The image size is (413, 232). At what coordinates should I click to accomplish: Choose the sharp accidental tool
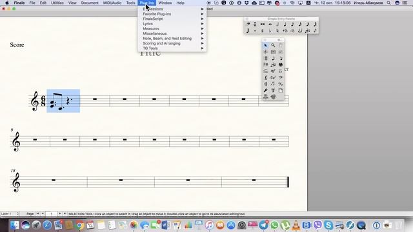[263, 31]
